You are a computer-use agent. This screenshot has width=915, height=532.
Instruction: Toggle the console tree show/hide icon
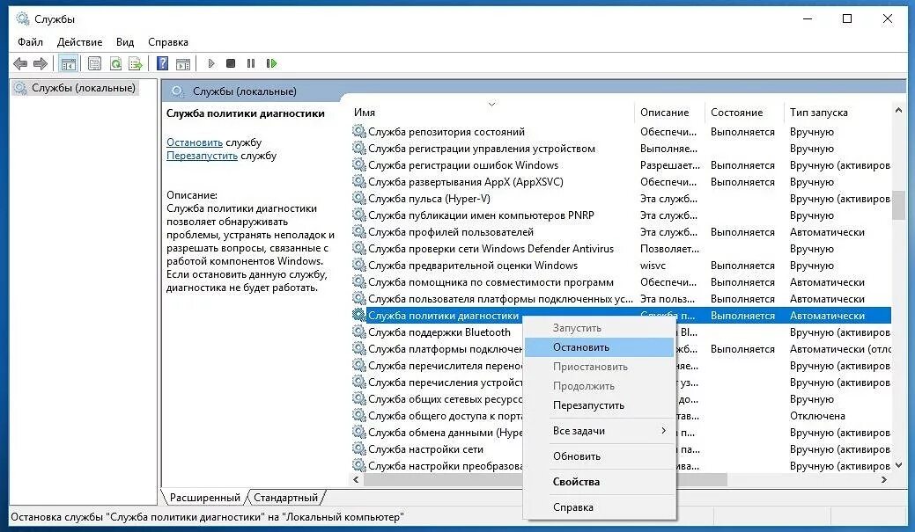coord(69,63)
